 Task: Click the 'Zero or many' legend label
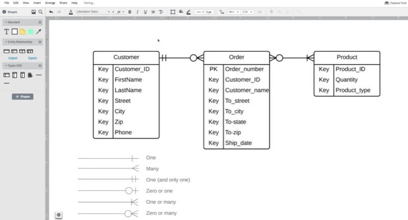161,213
